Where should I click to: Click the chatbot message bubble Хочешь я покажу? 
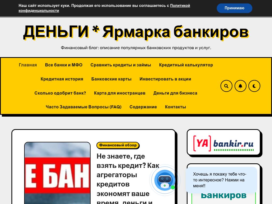click(221, 180)
